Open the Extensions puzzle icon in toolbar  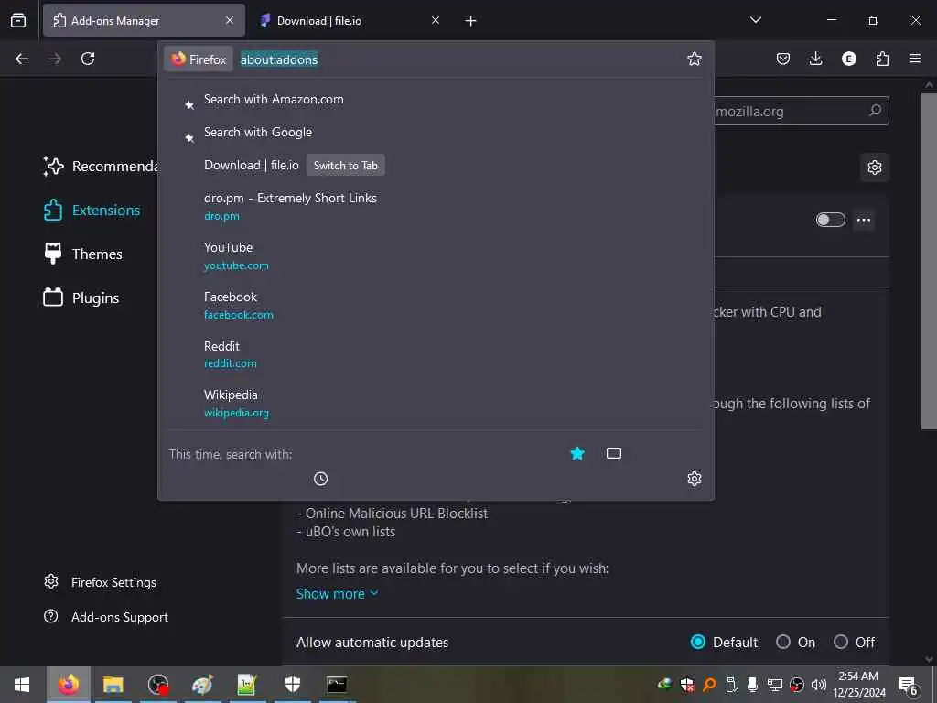click(882, 59)
